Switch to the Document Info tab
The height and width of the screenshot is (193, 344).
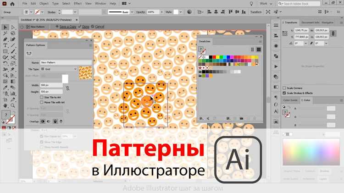tap(310, 22)
